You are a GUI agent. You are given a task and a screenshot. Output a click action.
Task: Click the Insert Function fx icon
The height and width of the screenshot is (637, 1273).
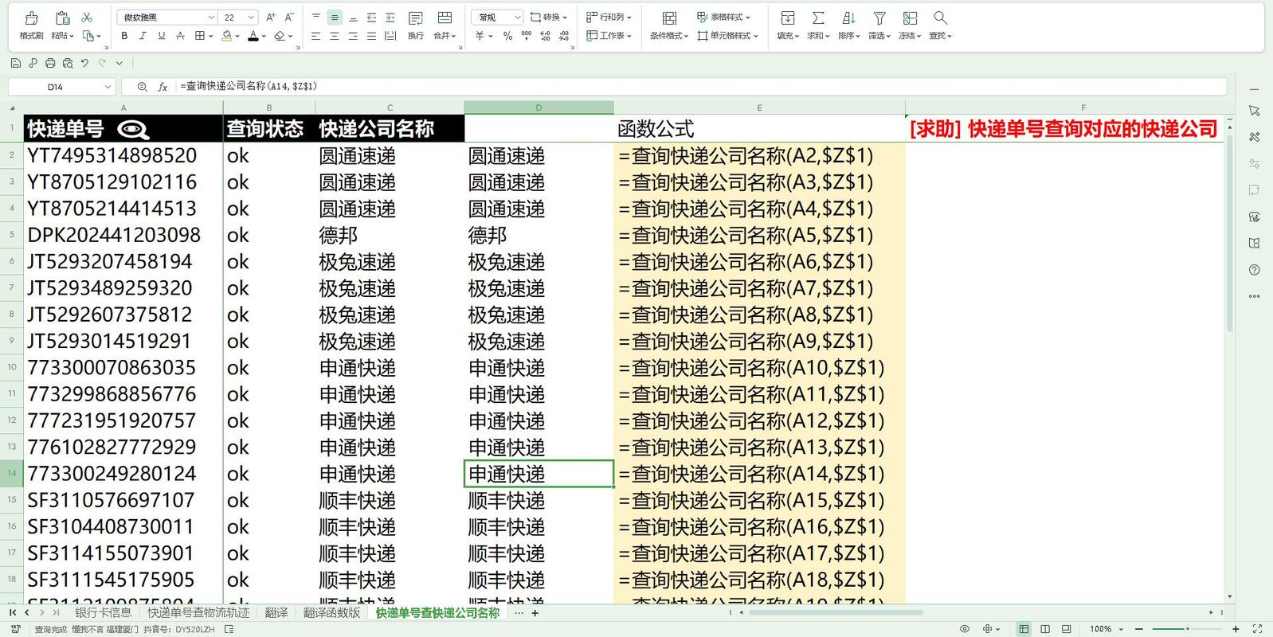point(163,87)
